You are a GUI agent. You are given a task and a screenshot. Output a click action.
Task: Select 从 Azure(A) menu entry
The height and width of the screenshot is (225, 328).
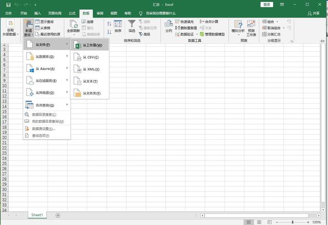(47, 69)
